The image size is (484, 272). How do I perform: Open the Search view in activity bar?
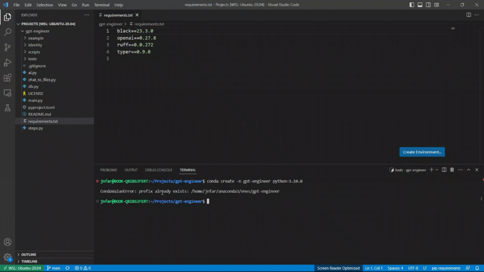click(x=8, y=32)
